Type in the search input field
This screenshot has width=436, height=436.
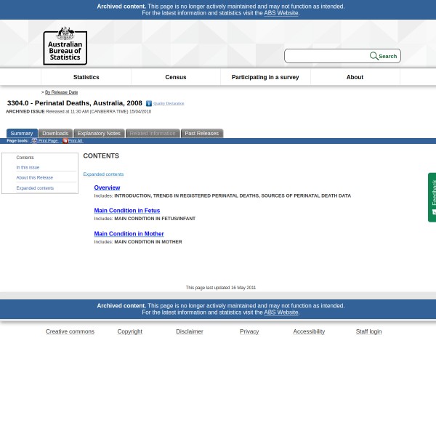click(327, 56)
